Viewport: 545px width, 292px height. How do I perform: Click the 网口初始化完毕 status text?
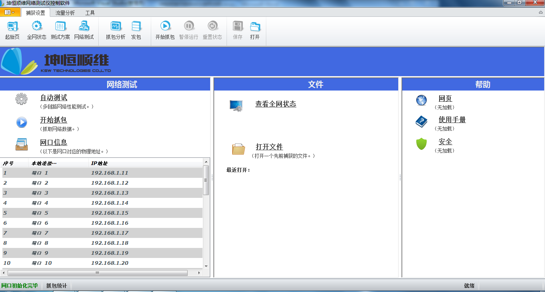click(20, 286)
